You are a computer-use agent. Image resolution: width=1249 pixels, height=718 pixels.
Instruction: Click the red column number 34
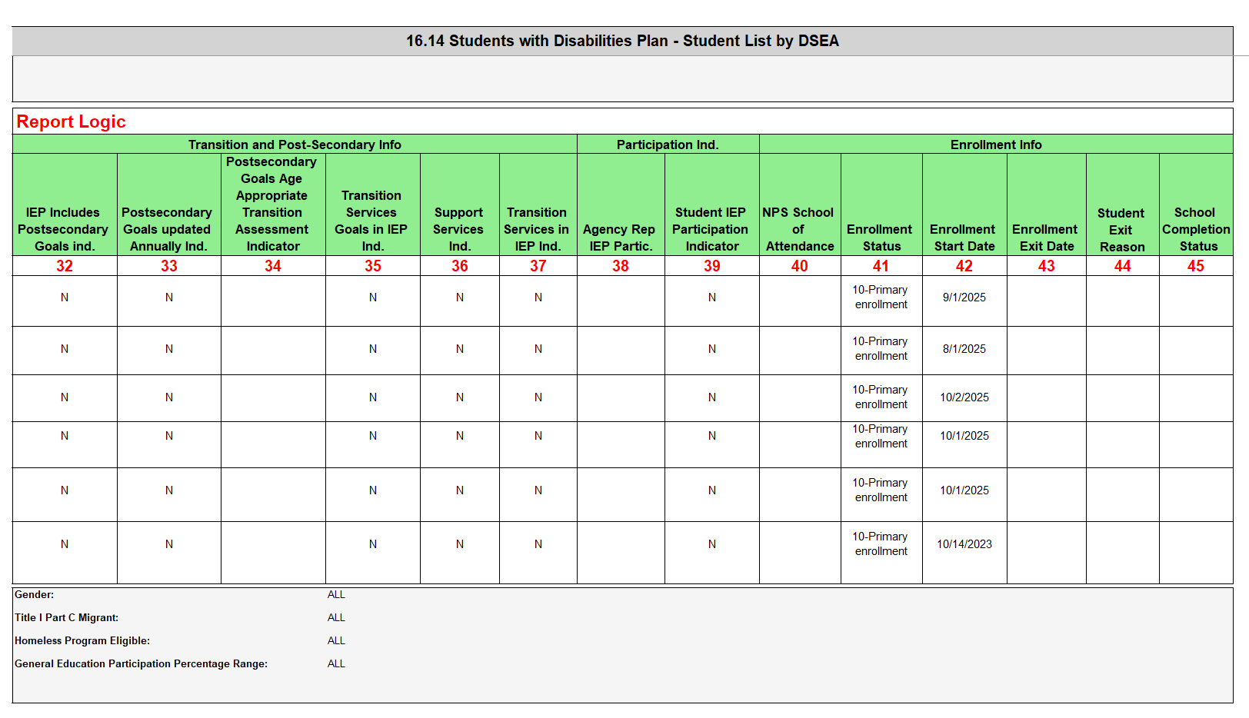click(x=273, y=266)
